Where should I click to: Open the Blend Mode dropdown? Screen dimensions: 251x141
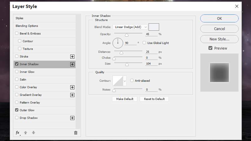[130, 27]
